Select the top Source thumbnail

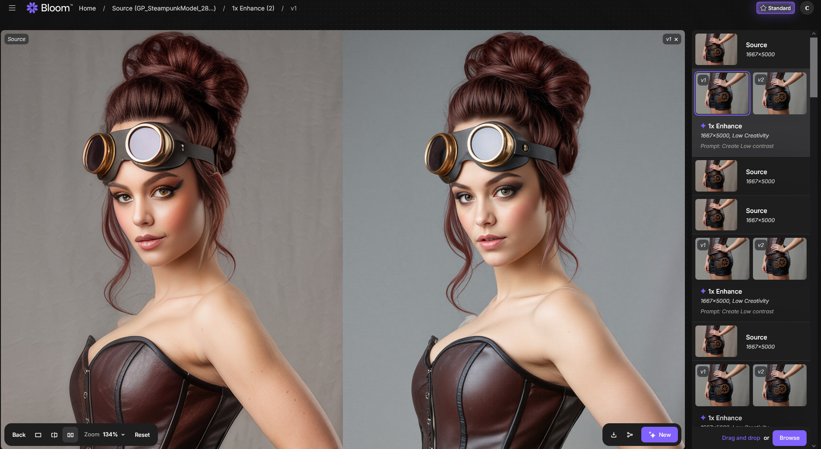tap(716, 49)
